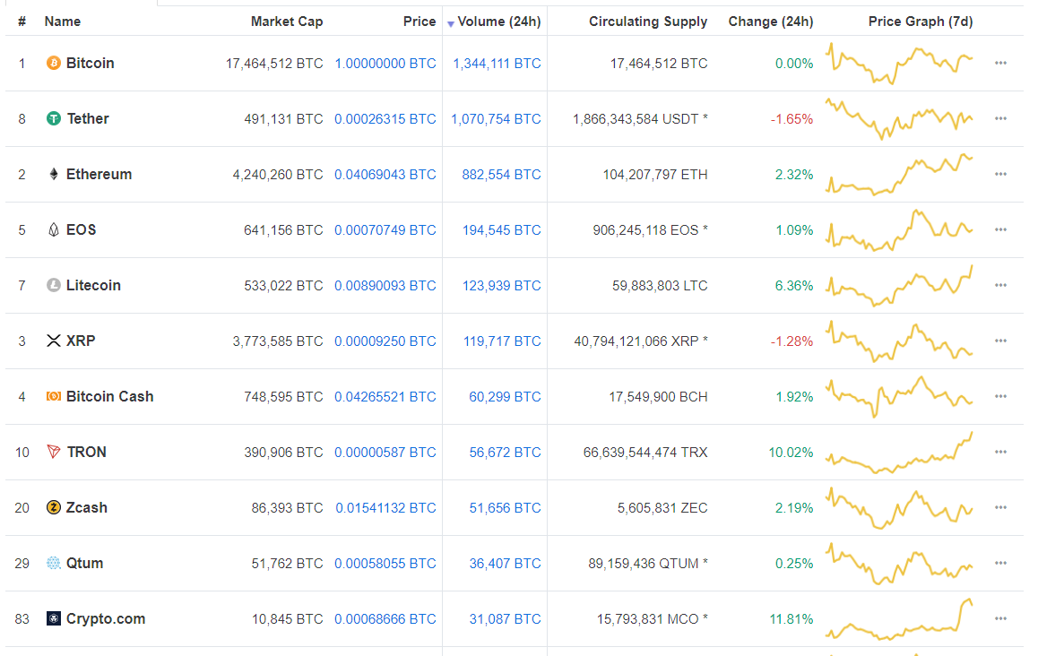
Task: Sort by Circulating Supply column header
Action: [647, 22]
